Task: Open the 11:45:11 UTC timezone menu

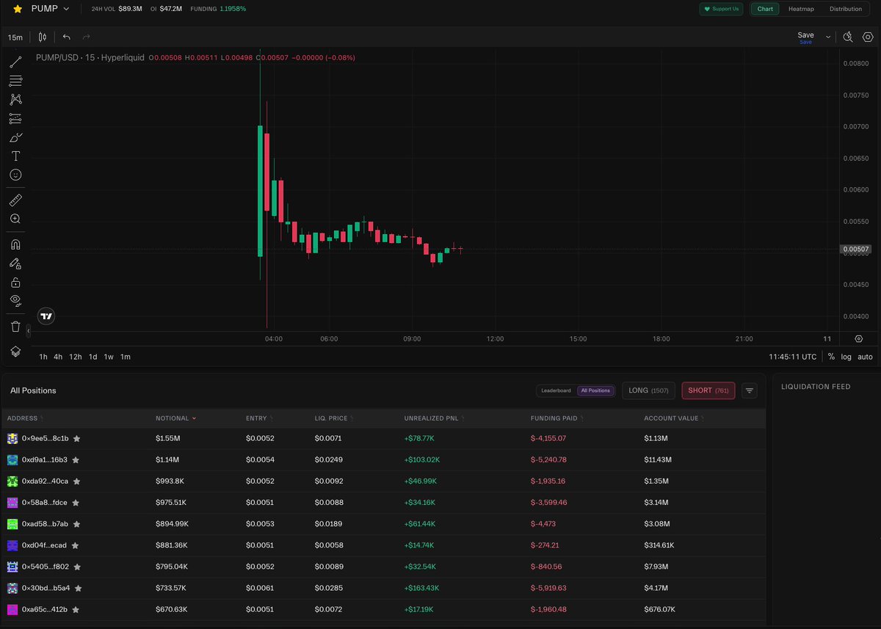Action: coord(792,357)
